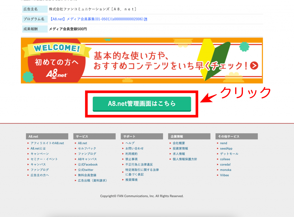Open the キャンペーン footer link

(x=40, y=154)
